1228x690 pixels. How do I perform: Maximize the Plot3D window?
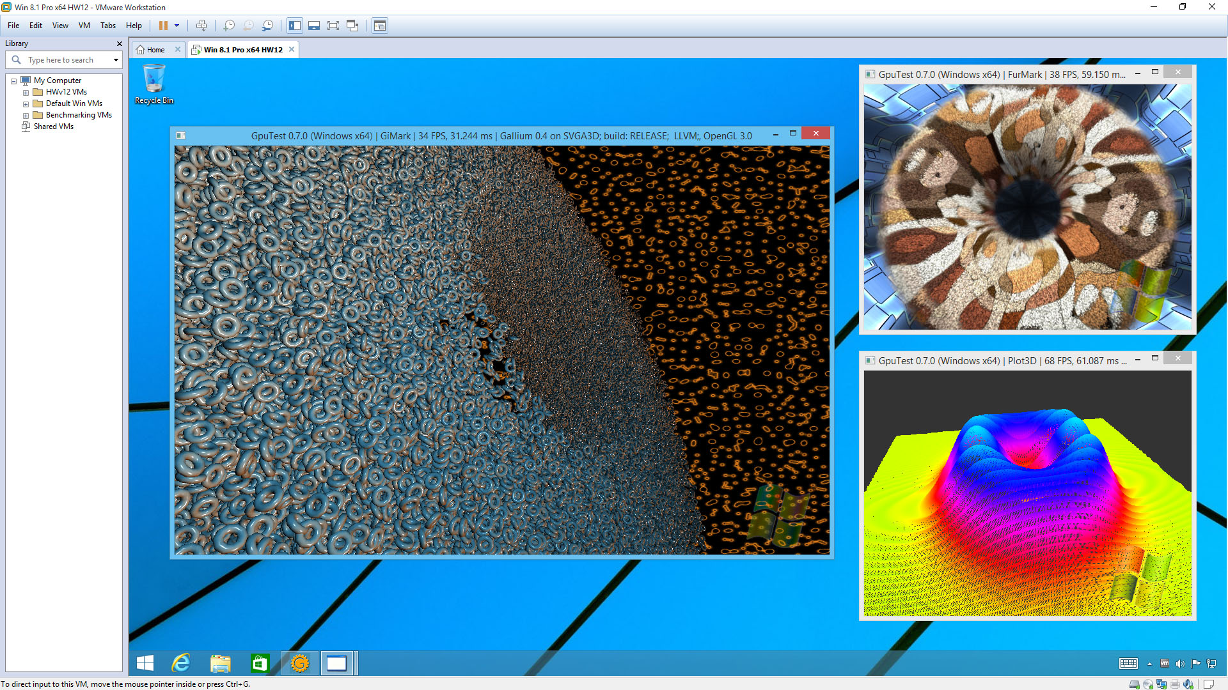[x=1155, y=358]
